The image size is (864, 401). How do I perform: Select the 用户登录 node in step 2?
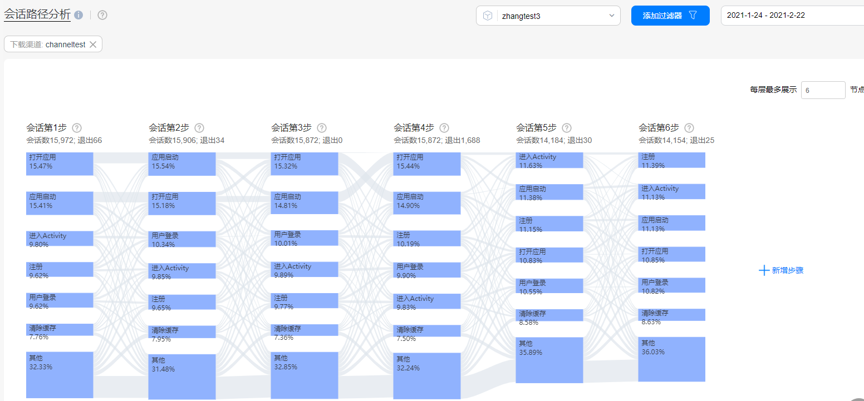[x=181, y=239]
